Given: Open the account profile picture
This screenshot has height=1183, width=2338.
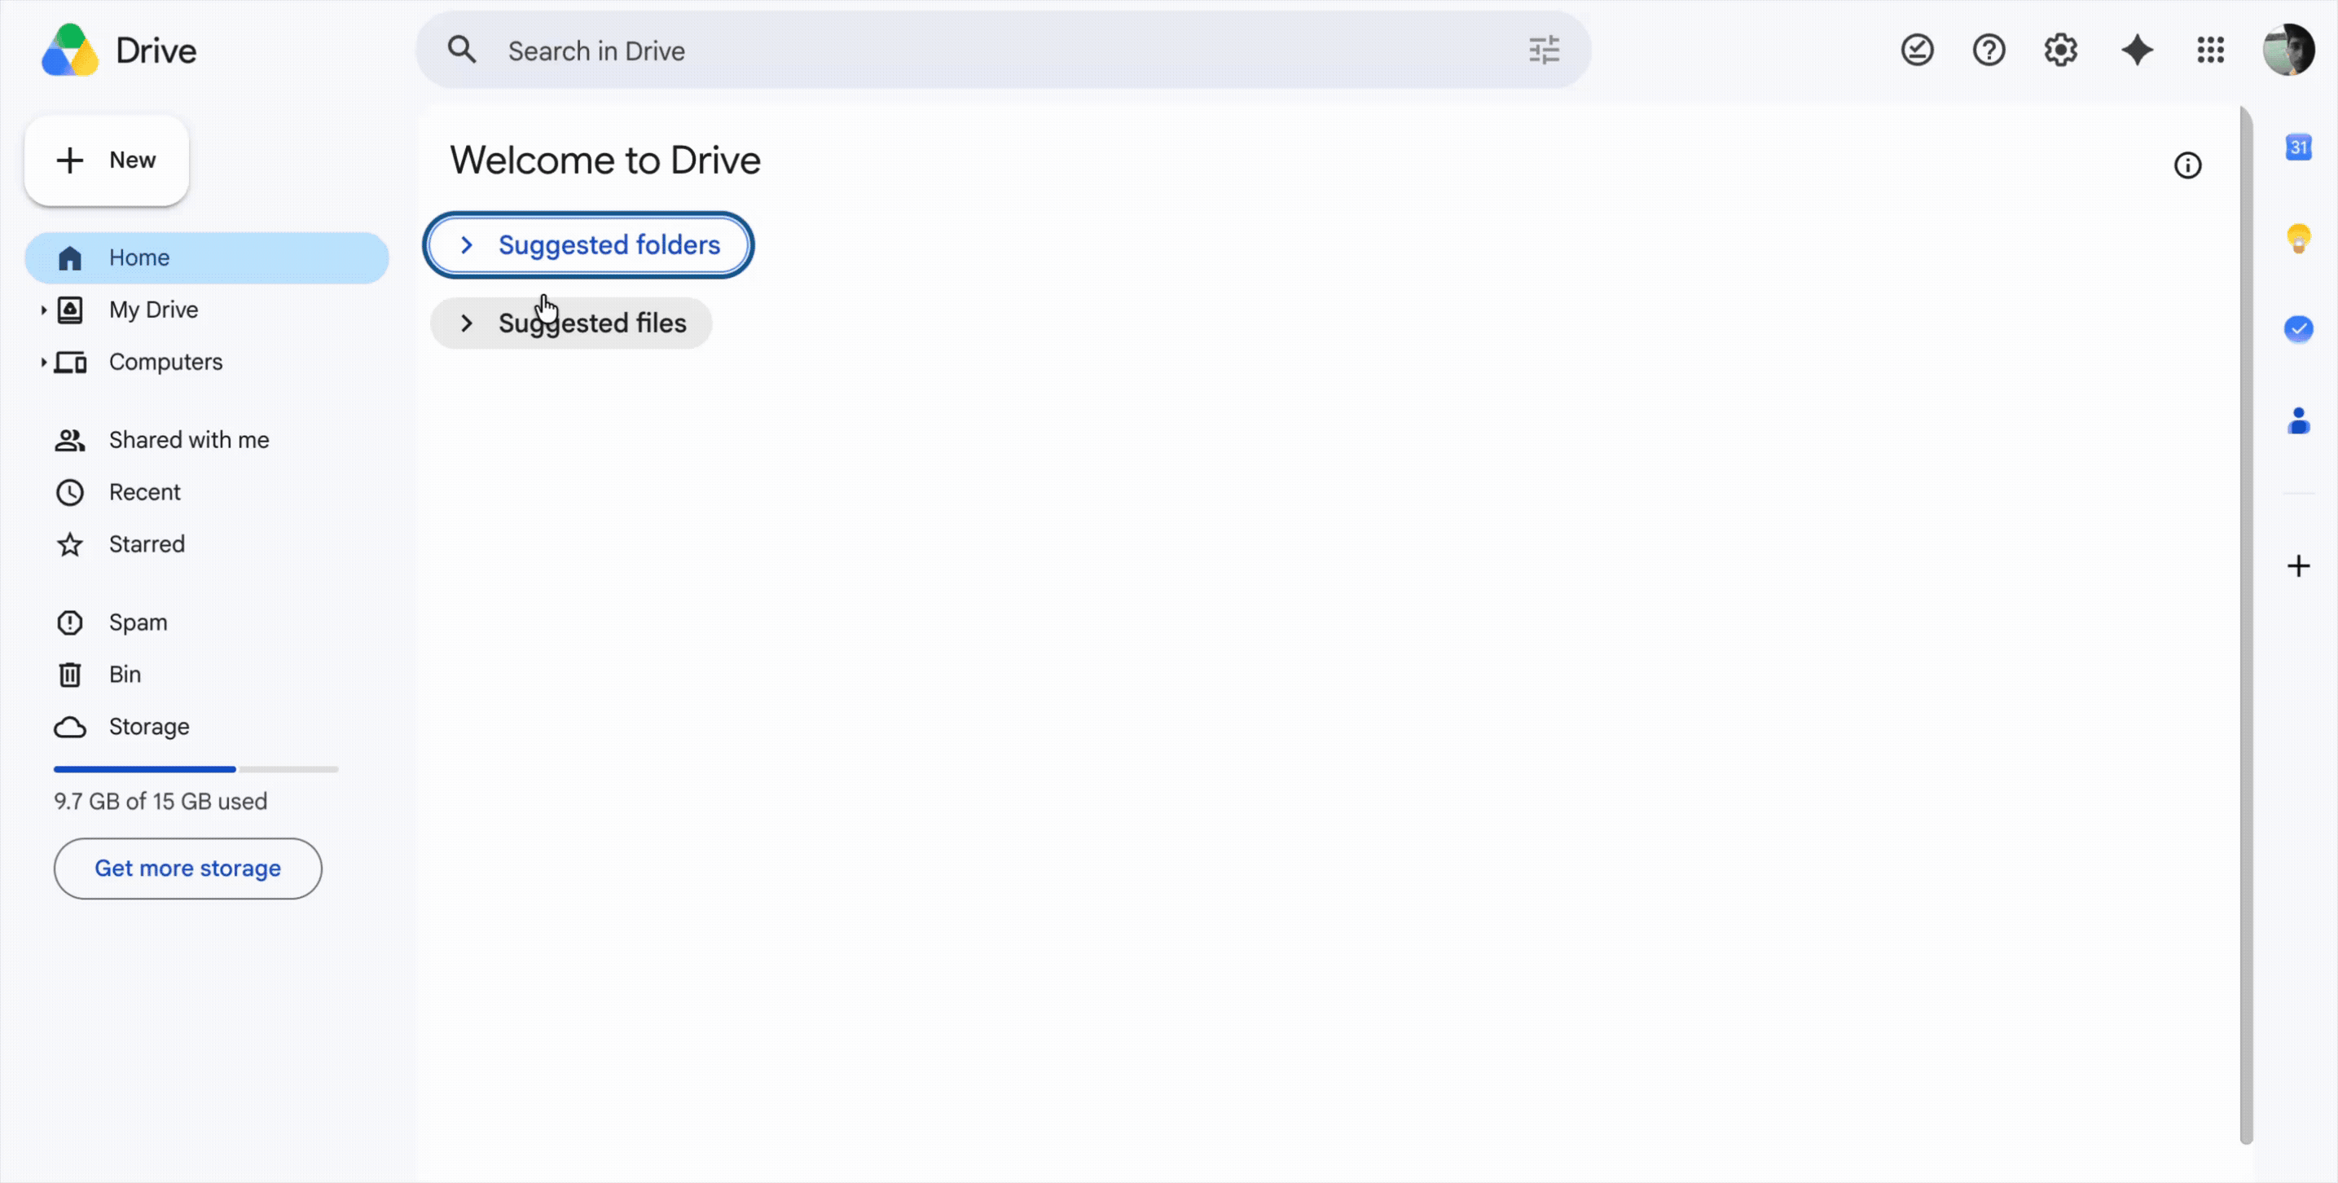Looking at the screenshot, I should pyautogui.click(x=2288, y=50).
